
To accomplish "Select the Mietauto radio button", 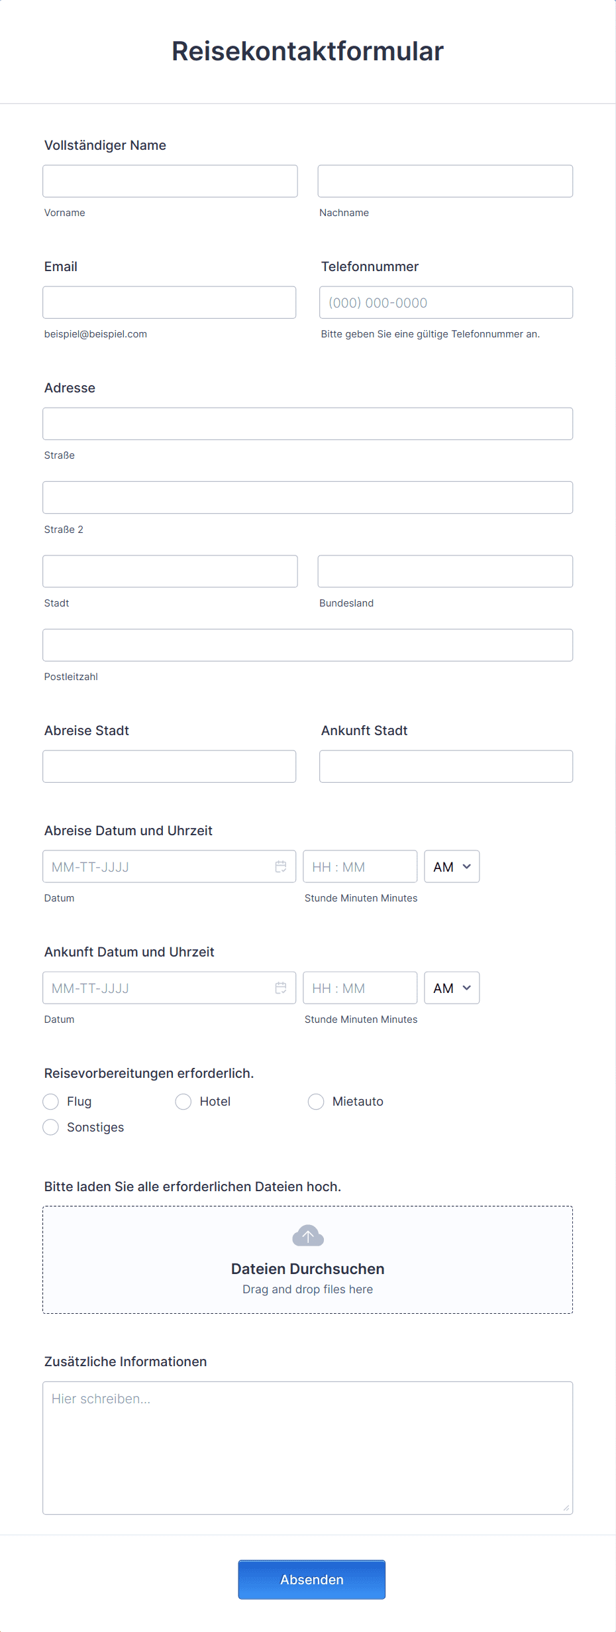I will pos(315,1101).
